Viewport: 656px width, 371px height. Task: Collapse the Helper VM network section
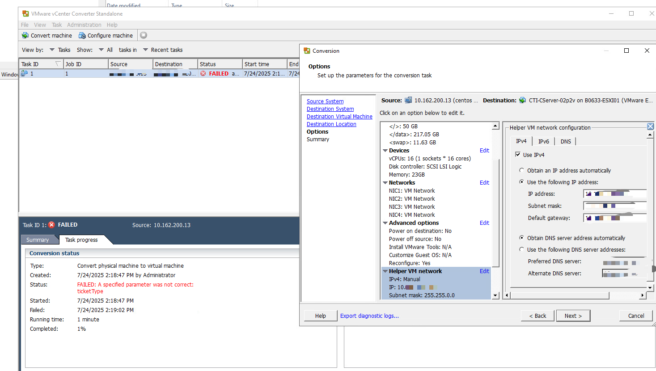click(385, 271)
